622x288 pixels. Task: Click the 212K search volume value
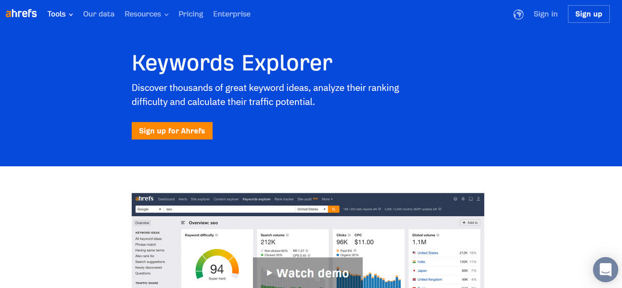(268, 242)
